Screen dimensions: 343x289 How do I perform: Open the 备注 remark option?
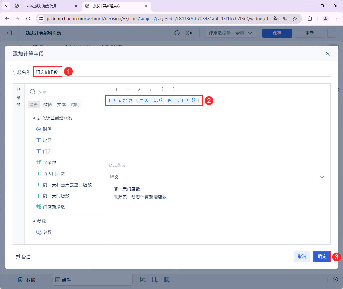(x=22, y=256)
